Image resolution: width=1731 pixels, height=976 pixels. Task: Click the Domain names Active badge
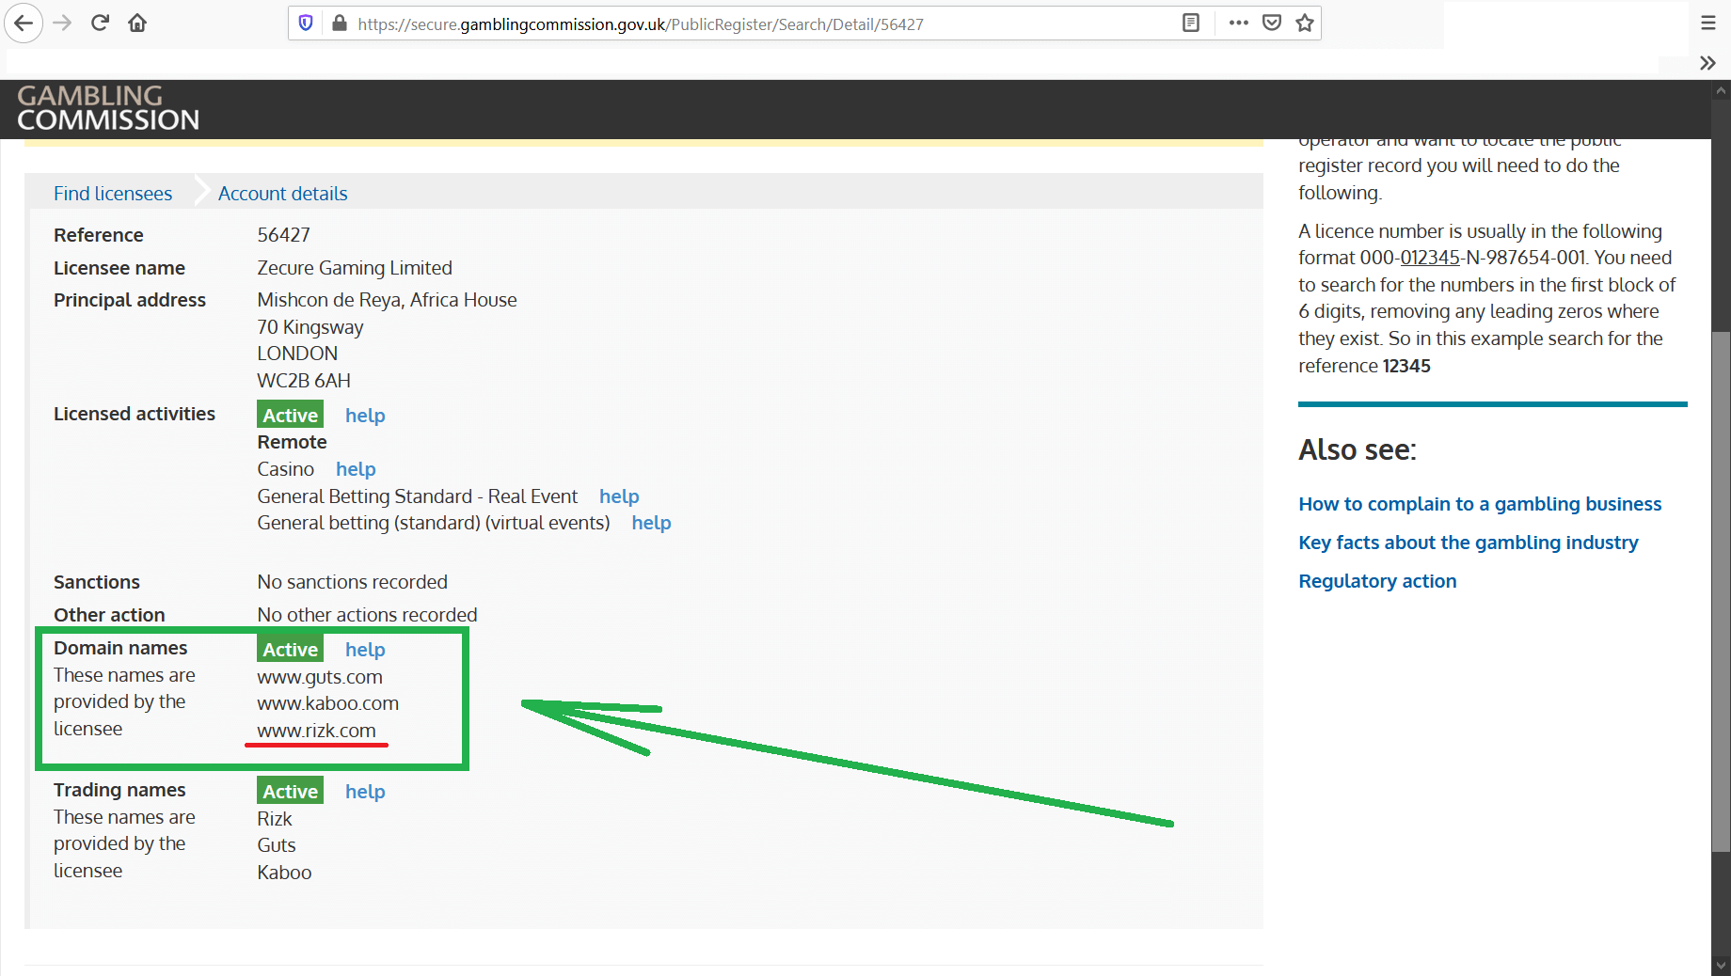pos(290,649)
